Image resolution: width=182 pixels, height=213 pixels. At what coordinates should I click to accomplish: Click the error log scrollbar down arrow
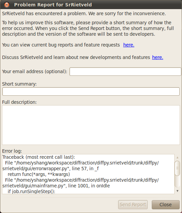pos(177,191)
